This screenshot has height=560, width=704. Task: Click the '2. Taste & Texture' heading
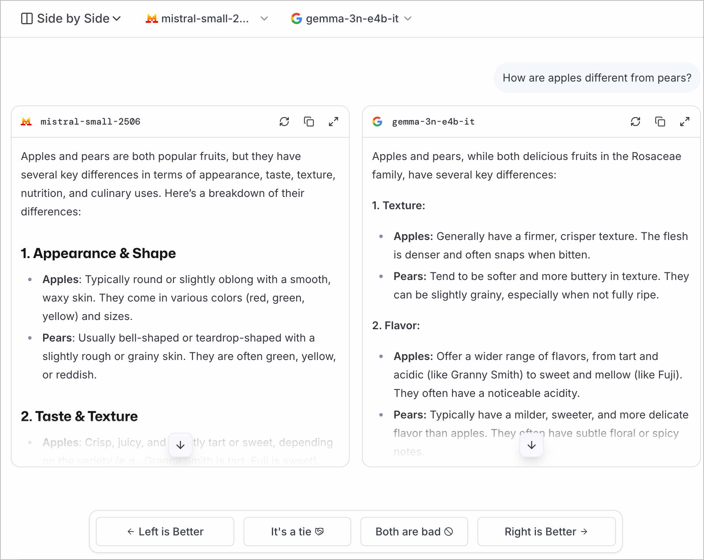coord(79,417)
